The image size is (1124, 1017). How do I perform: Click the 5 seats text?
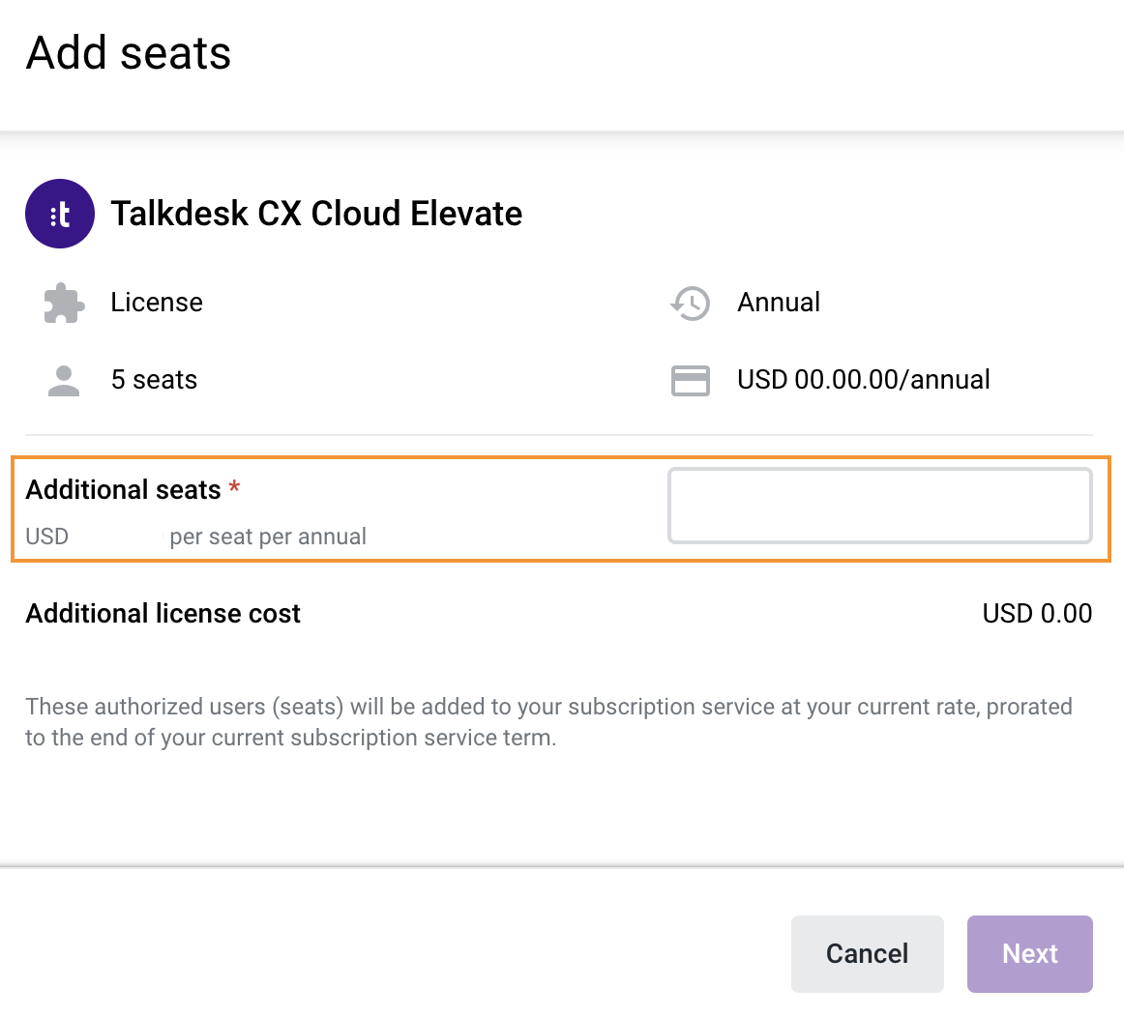pyautogui.click(x=154, y=380)
